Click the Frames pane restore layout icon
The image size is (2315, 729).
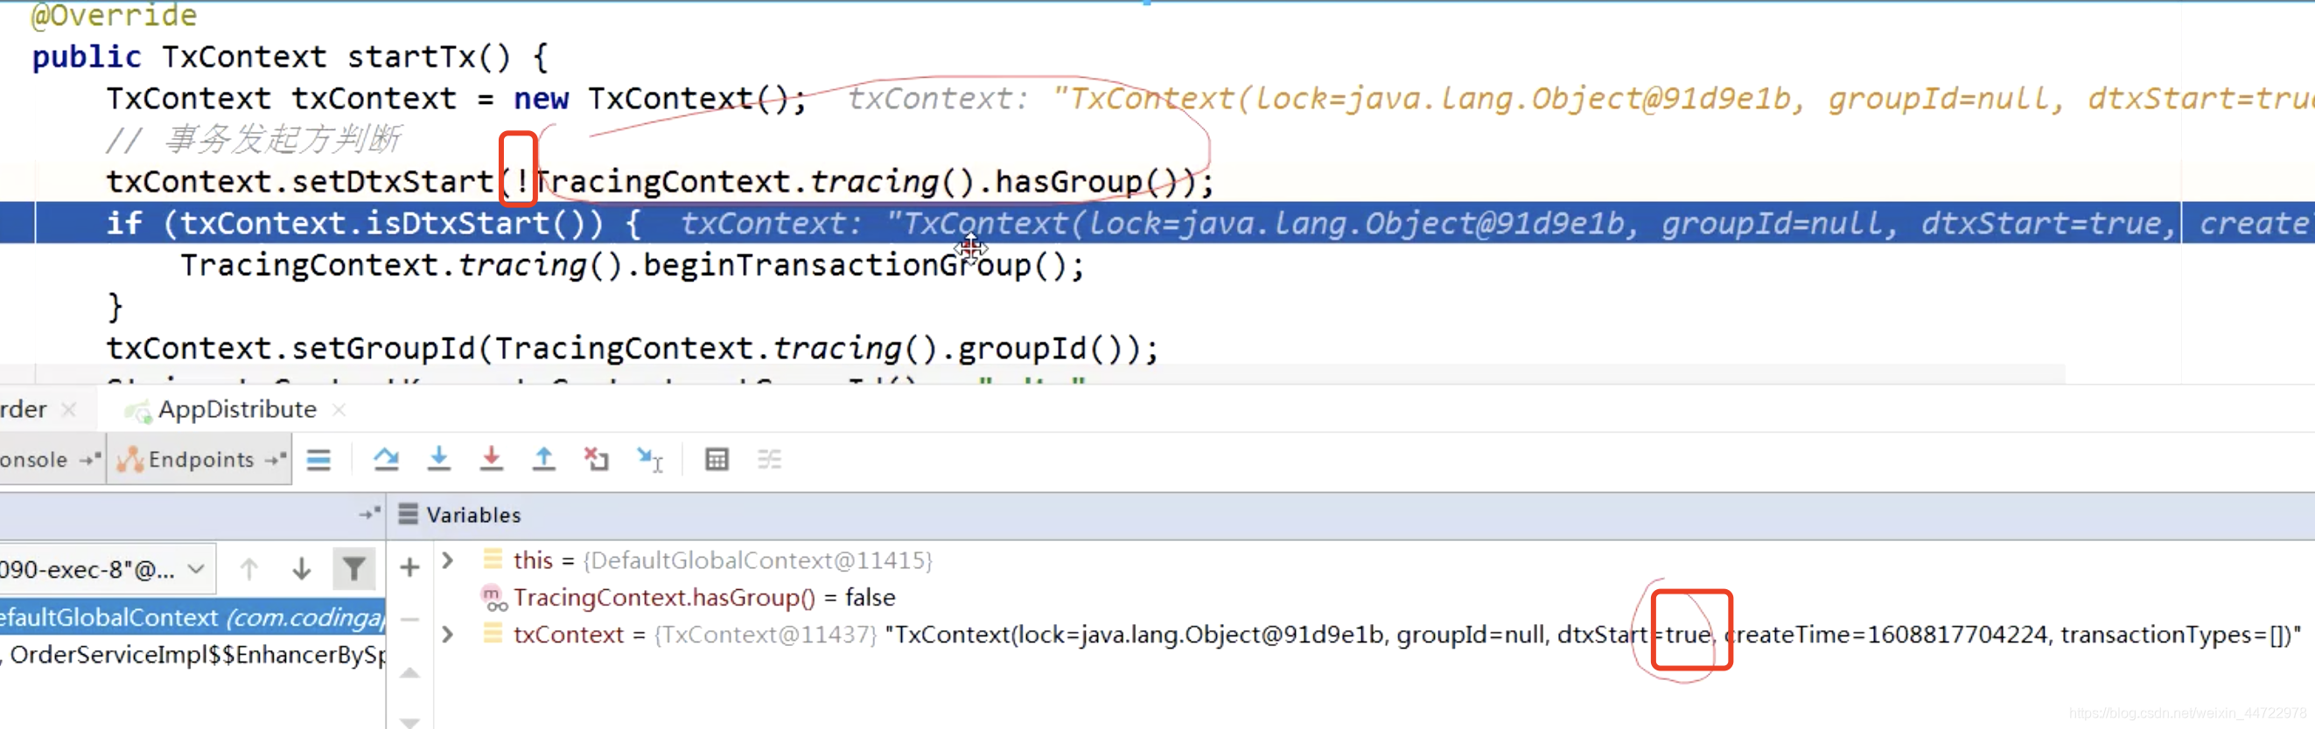coord(368,515)
